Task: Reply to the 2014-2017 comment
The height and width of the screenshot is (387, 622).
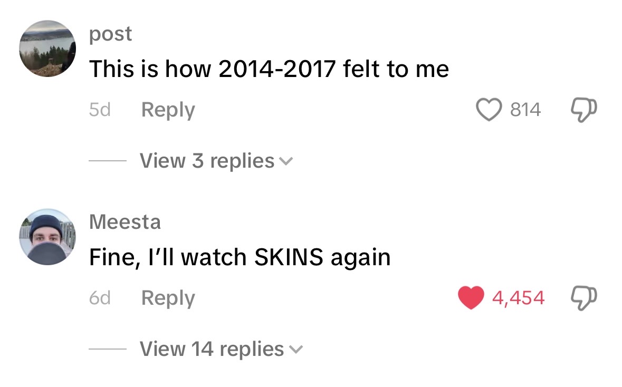Action: point(168,110)
